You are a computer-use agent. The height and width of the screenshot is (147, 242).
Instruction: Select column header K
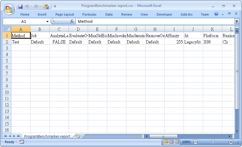pos(212,29)
